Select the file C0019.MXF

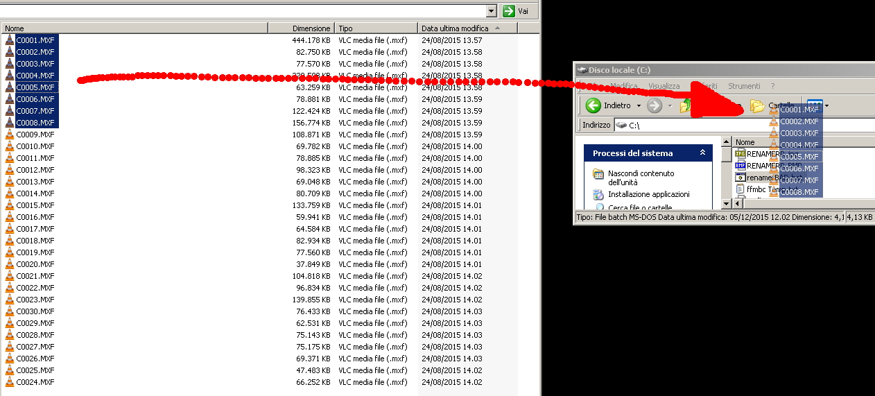(35, 252)
